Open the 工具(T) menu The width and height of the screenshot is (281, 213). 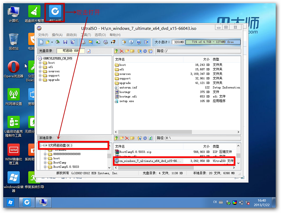86,35
